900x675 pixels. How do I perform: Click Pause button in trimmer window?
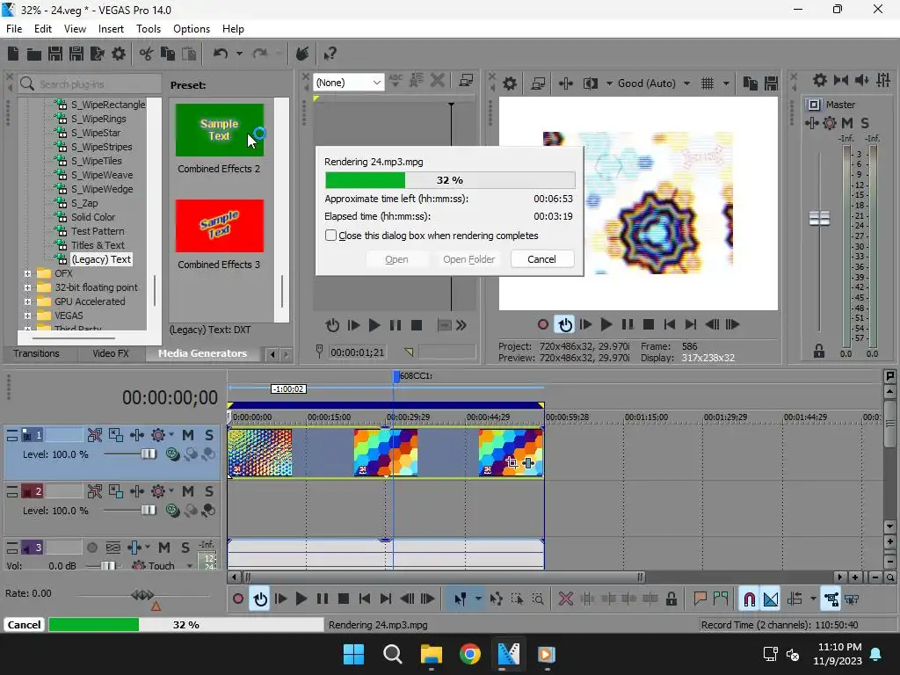coord(395,325)
